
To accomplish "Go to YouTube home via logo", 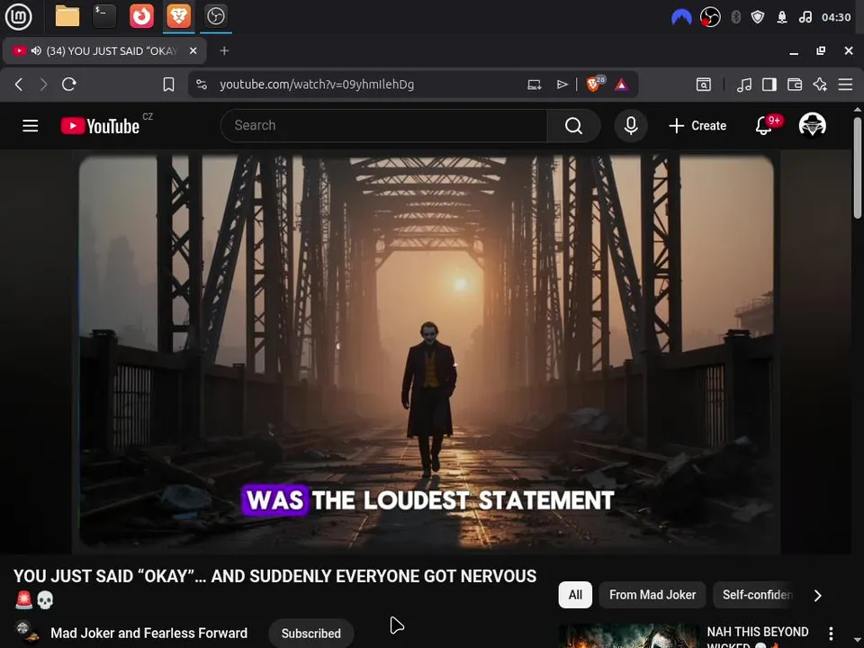I will click(x=100, y=126).
